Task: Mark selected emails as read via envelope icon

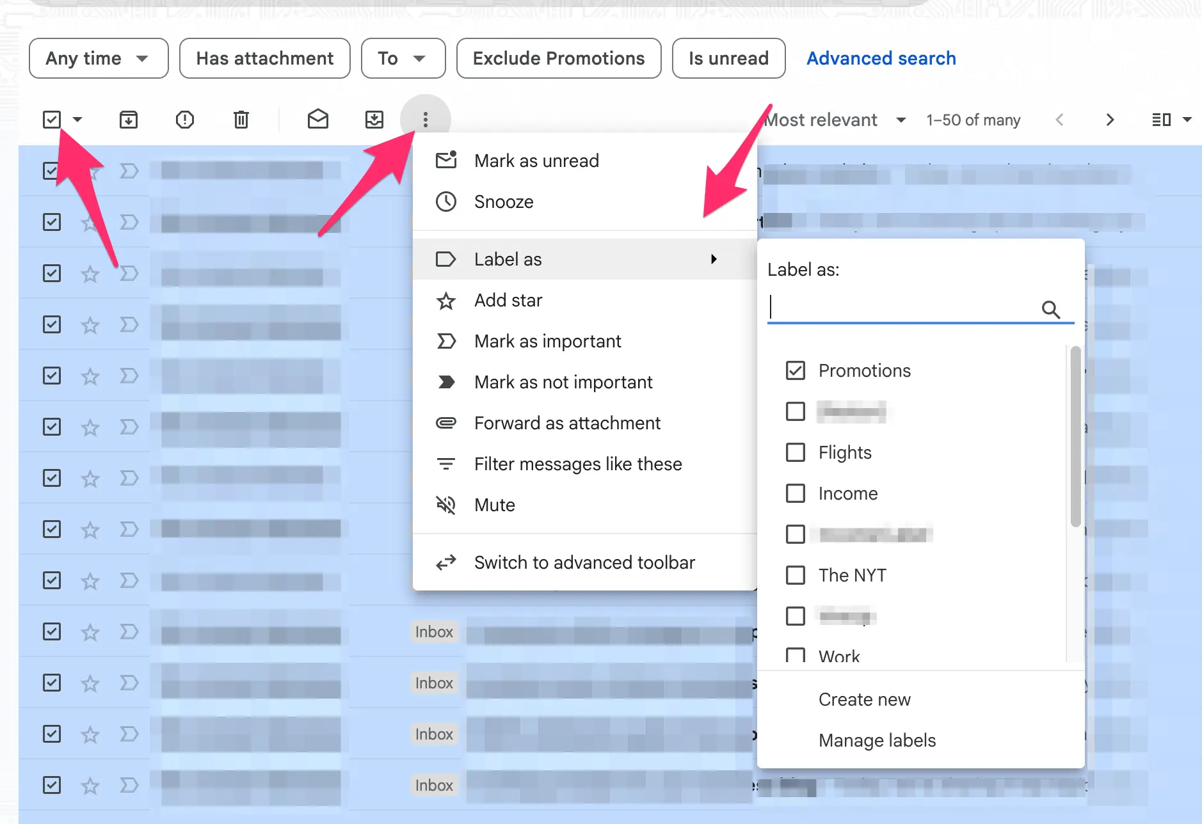Action: (317, 119)
